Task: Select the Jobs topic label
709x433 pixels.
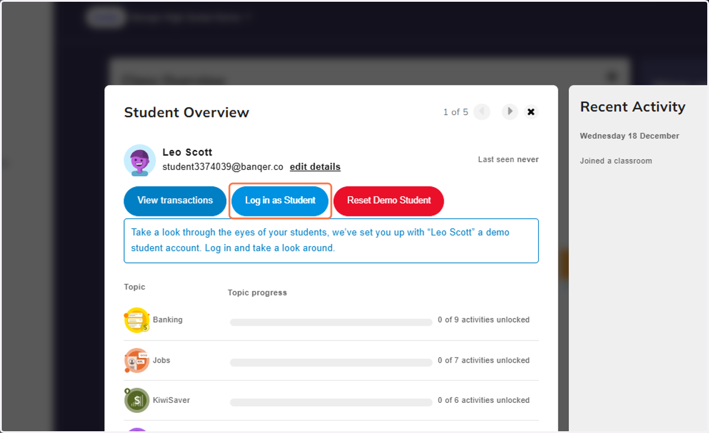Action: [x=161, y=360]
